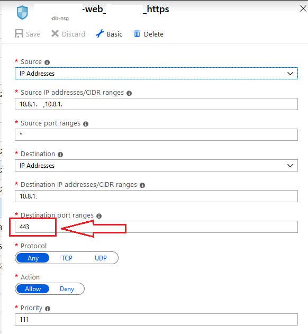The image size is (308, 334).
Task: Select the TCP protocol option
Action: click(x=67, y=258)
